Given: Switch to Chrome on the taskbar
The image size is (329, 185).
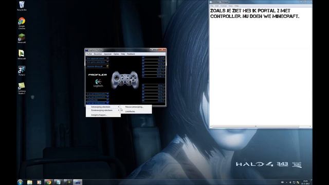Looking at the screenshot, I should pyautogui.click(x=49, y=182).
